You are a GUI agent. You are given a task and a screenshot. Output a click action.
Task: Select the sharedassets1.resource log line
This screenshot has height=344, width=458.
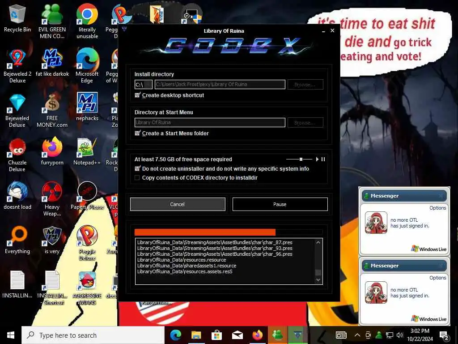[x=187, y=266]
